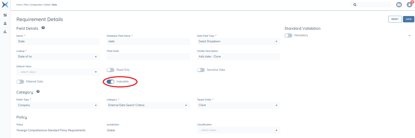Click the SAVE button
415x138 pixels.
click(x=409, y=19)
